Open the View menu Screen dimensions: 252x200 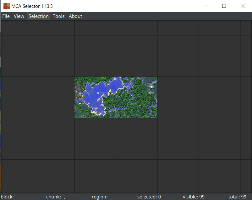coord(19,16)
